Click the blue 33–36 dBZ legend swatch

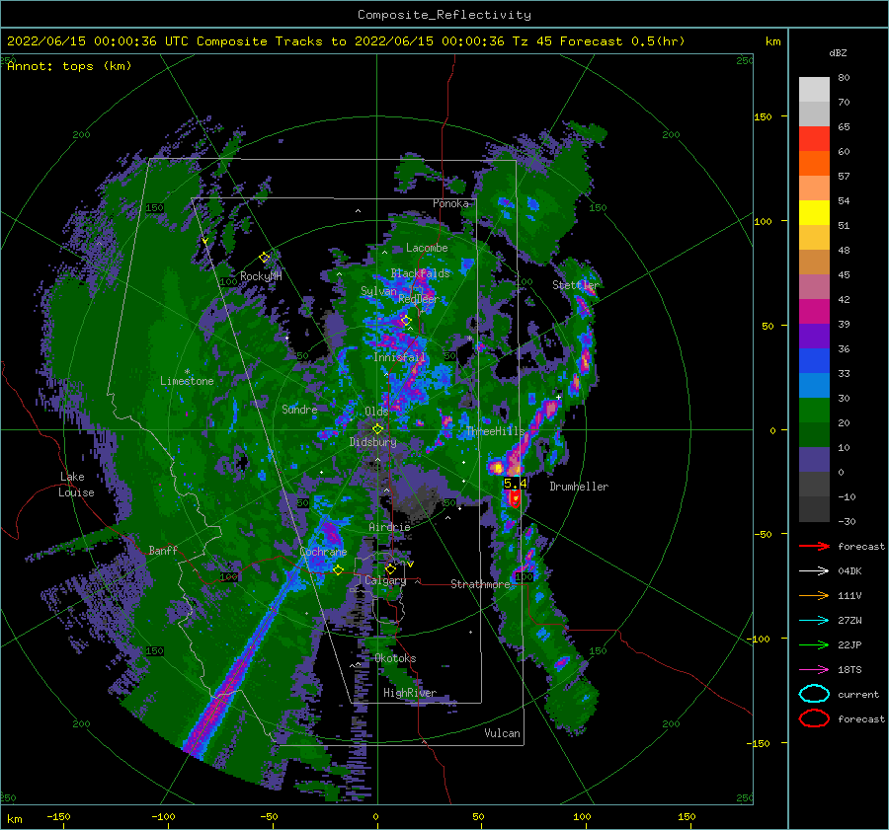[x=814, y=361]
